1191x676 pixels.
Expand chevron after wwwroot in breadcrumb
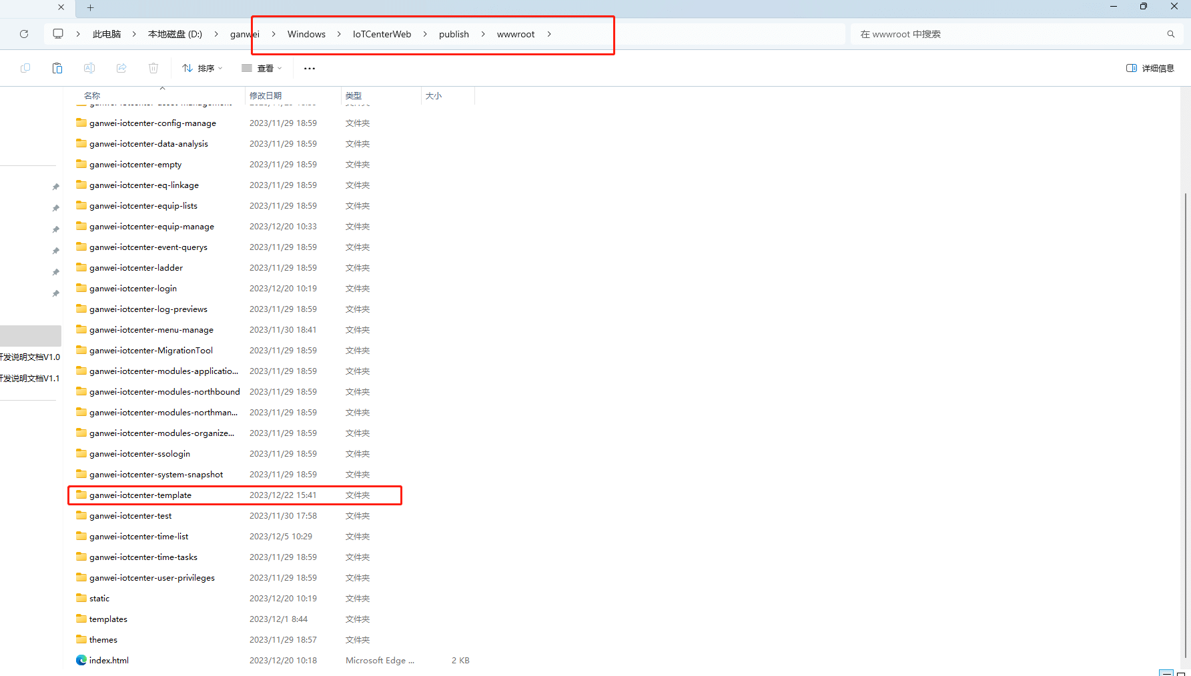click(x=549, y=34)
